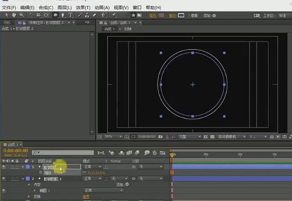Click the star shape toolbar icon
Viewport: 292px width, 201px height.
click(x=133, y=15)
